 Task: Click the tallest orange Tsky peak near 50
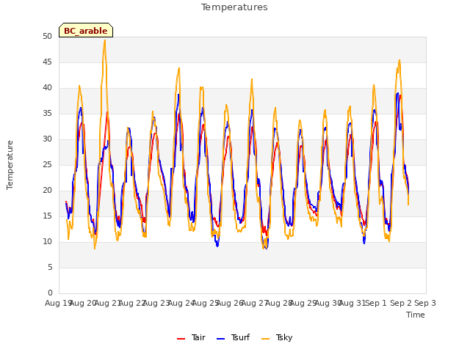pyautogui.click(x=104, y=41)
